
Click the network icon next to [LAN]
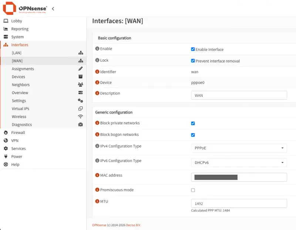point(81,52)
